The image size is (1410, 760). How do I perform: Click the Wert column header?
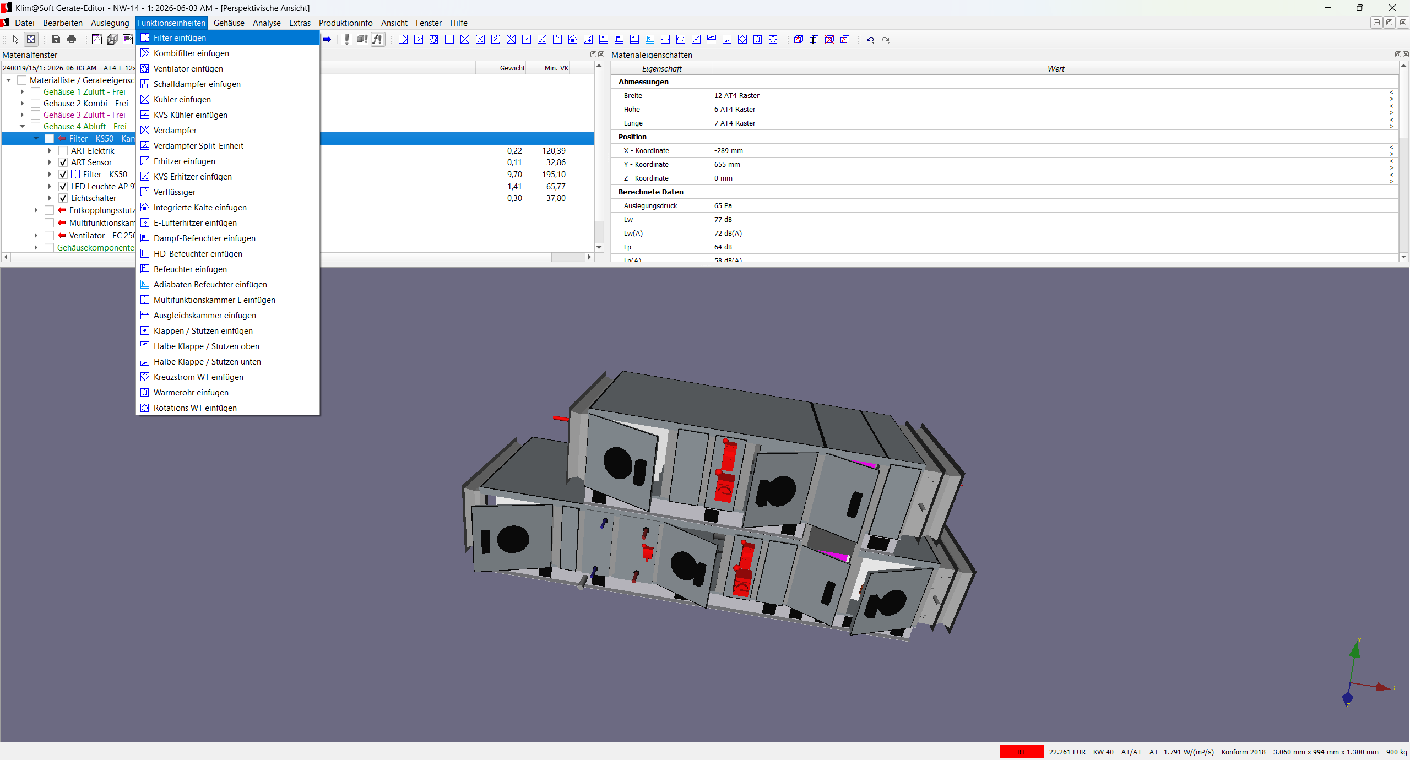pos(1056,69)
